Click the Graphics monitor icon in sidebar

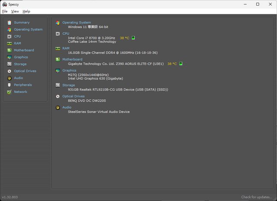click(9, 57)
